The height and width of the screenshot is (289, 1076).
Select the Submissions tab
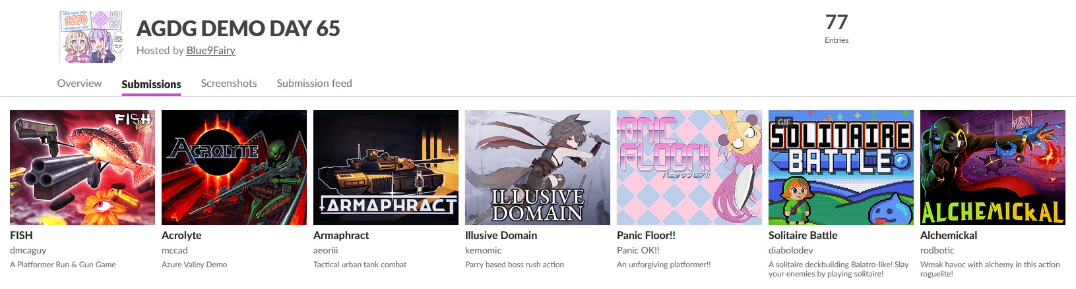click(x=151, y=84)
